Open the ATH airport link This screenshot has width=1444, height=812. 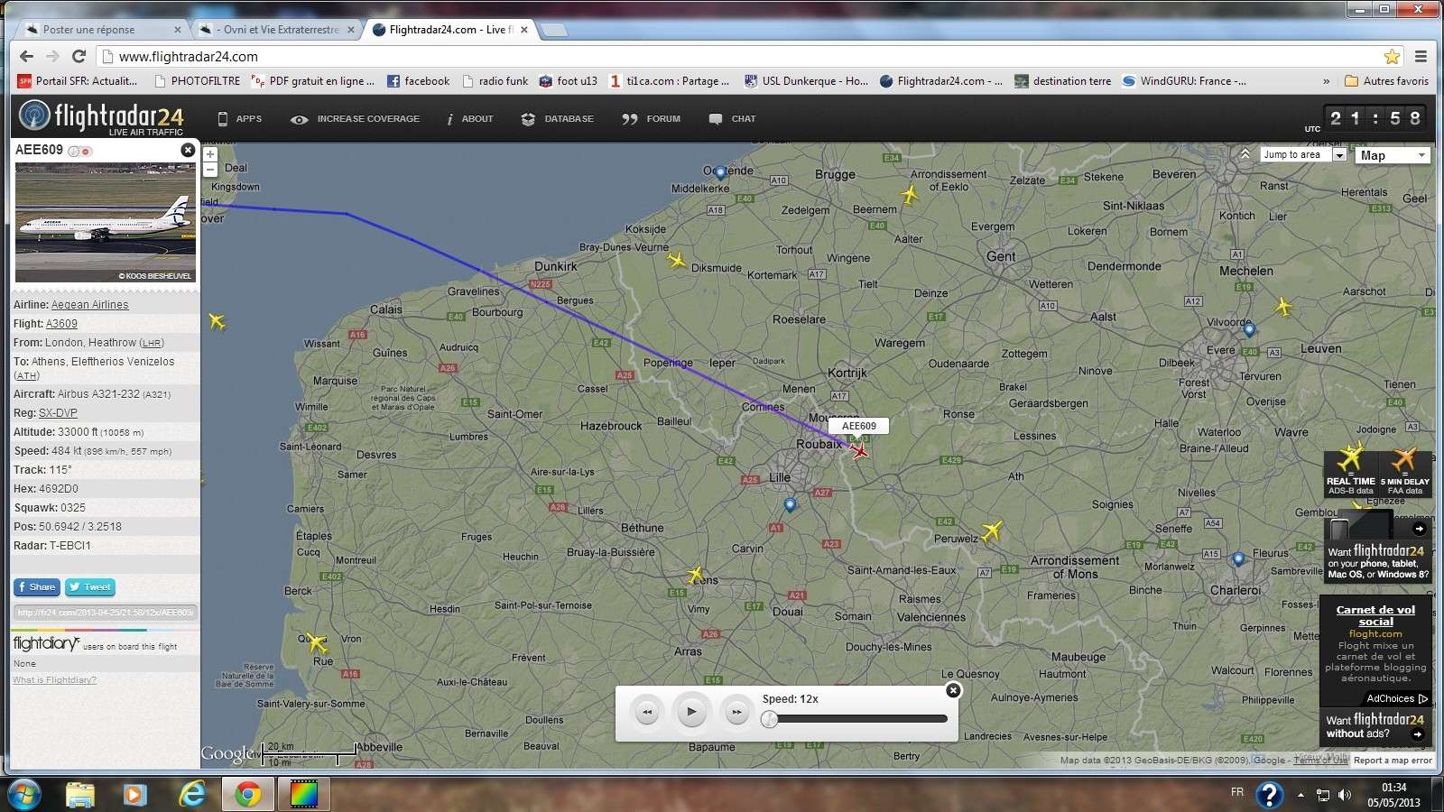coord(26,375)
